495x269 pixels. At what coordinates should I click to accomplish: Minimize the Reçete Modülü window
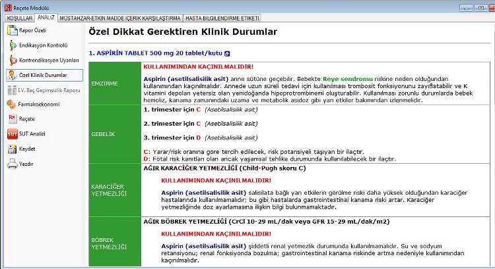(x=466, y=8)
